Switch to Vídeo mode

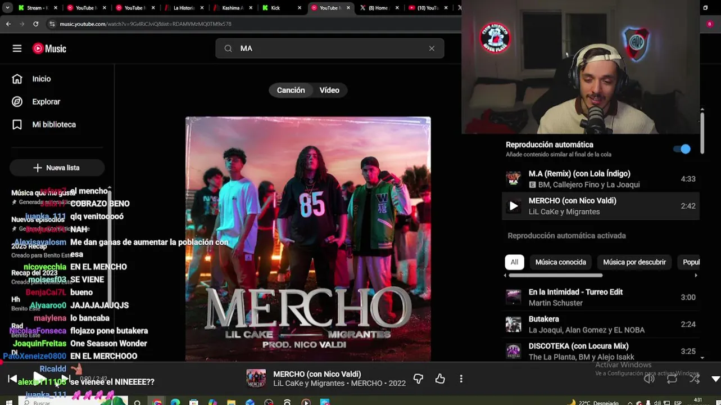(x=329, y=90)
